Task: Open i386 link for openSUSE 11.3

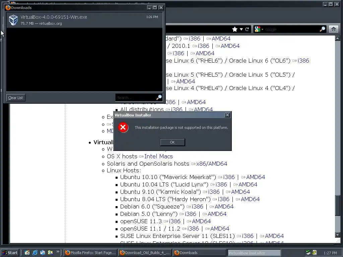Action: [x=175, y=222]
